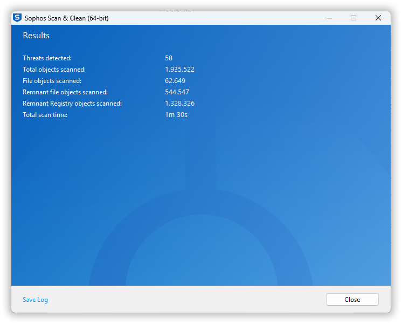Image resolution: width=402 pixels, height=324 pixels.
Task: Click the 'Sophos Scan & Clean (64-bit)' title text
Action: click(x=67, y=18)
